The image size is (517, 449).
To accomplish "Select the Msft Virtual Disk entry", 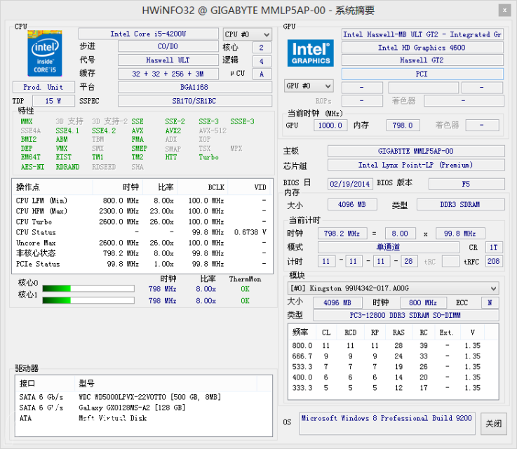I will pos(112,418).
